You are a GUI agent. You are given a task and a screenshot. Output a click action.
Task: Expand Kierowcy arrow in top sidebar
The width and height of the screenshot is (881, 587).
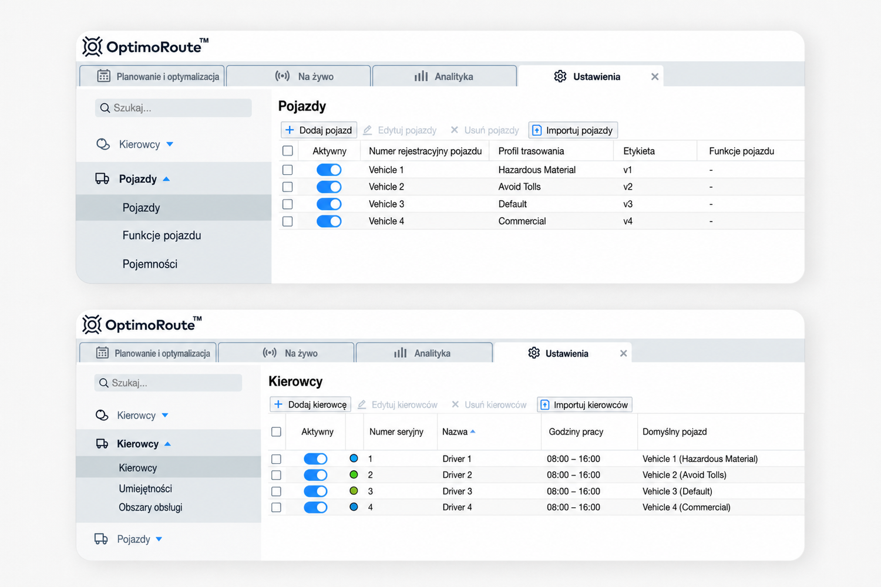click(x=170, y=144)
